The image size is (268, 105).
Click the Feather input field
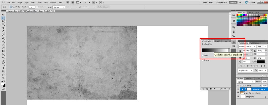[x=32, y=7]
